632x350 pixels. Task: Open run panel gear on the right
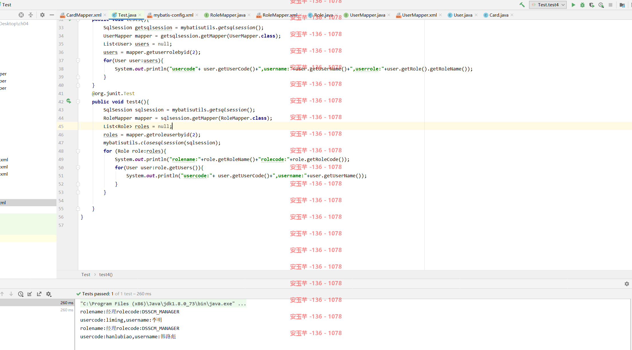pos(627,284)
